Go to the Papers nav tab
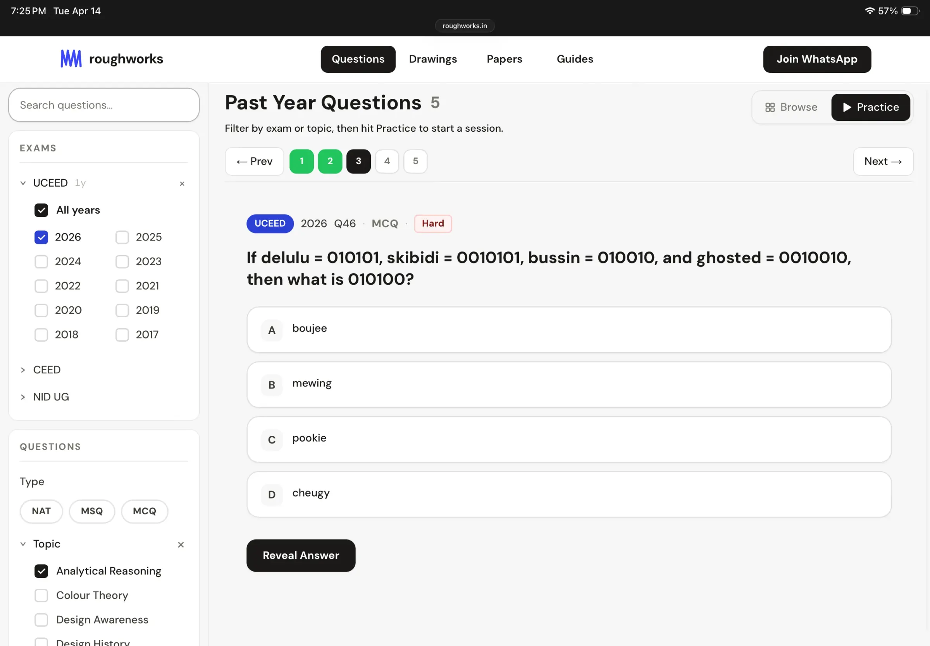The image size is (930, 646). coord(505,59)
